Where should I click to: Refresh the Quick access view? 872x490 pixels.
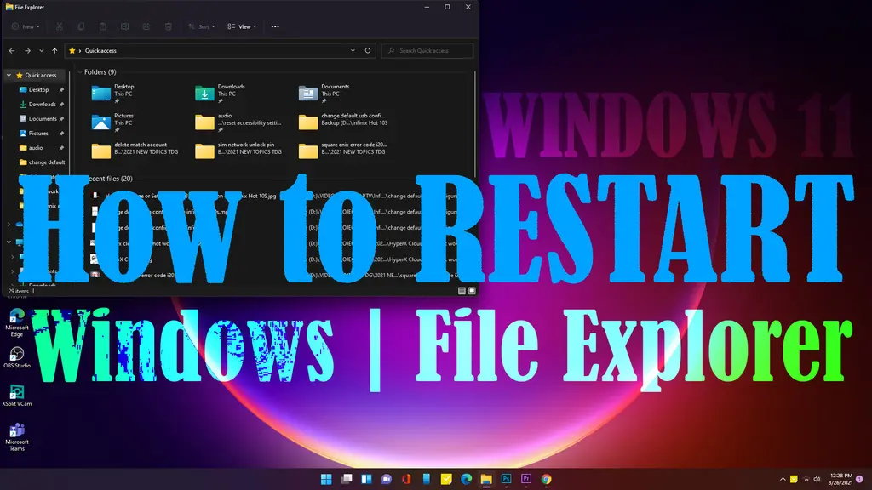pyautogui.click(x=368, y=50)
